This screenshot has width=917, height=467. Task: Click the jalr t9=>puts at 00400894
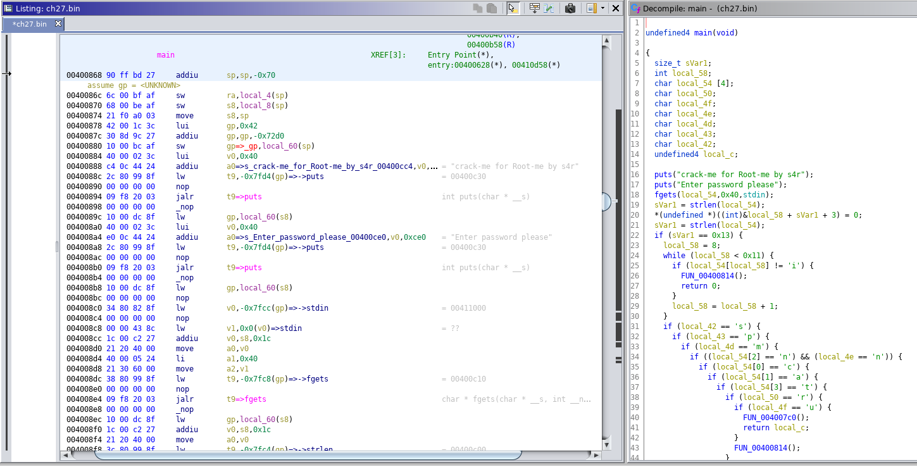coord(219,197)
